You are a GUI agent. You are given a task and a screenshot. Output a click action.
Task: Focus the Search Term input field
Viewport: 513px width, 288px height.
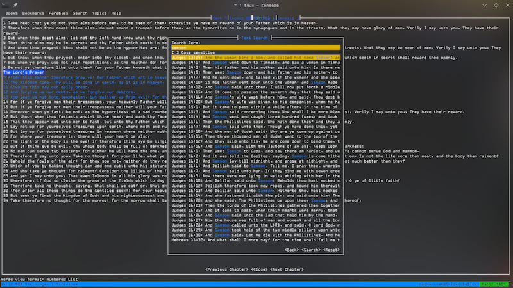click(x=255, y=47)
